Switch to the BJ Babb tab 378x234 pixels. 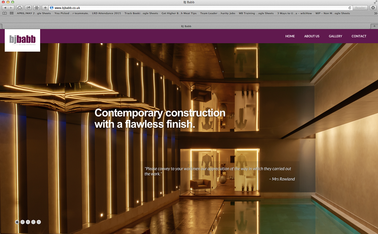click(186, 26)
